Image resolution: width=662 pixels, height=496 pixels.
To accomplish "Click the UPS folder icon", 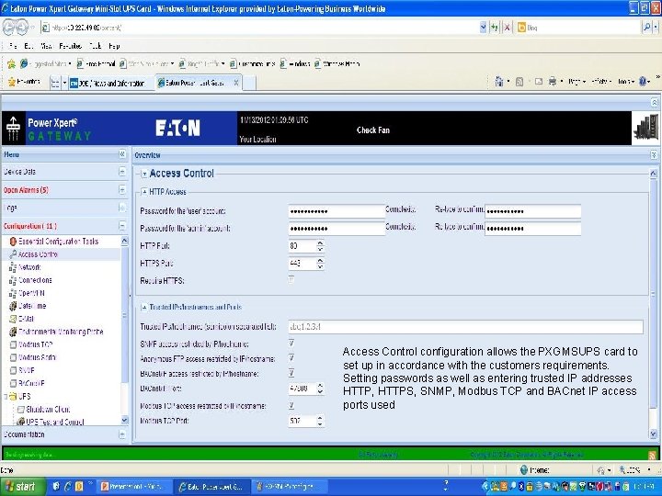I will 13,397.
